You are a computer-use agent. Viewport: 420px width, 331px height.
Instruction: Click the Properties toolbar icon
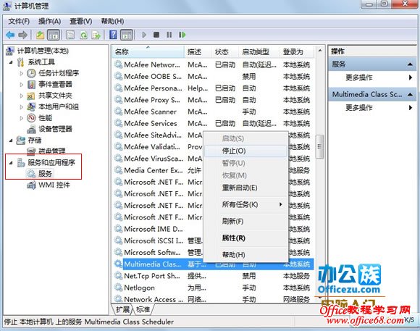pos(70,35)
